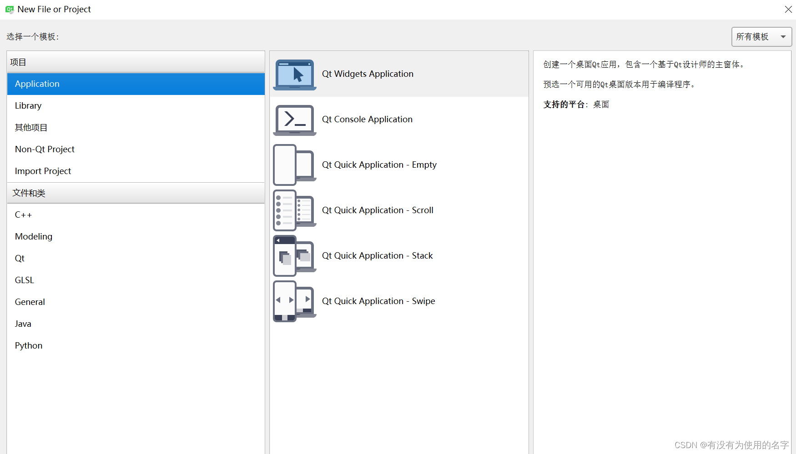Select the Python file category
The image size is (796, 454).
(x=136, y=346)
